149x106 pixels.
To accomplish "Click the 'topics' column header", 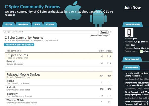I will point(102,51).
